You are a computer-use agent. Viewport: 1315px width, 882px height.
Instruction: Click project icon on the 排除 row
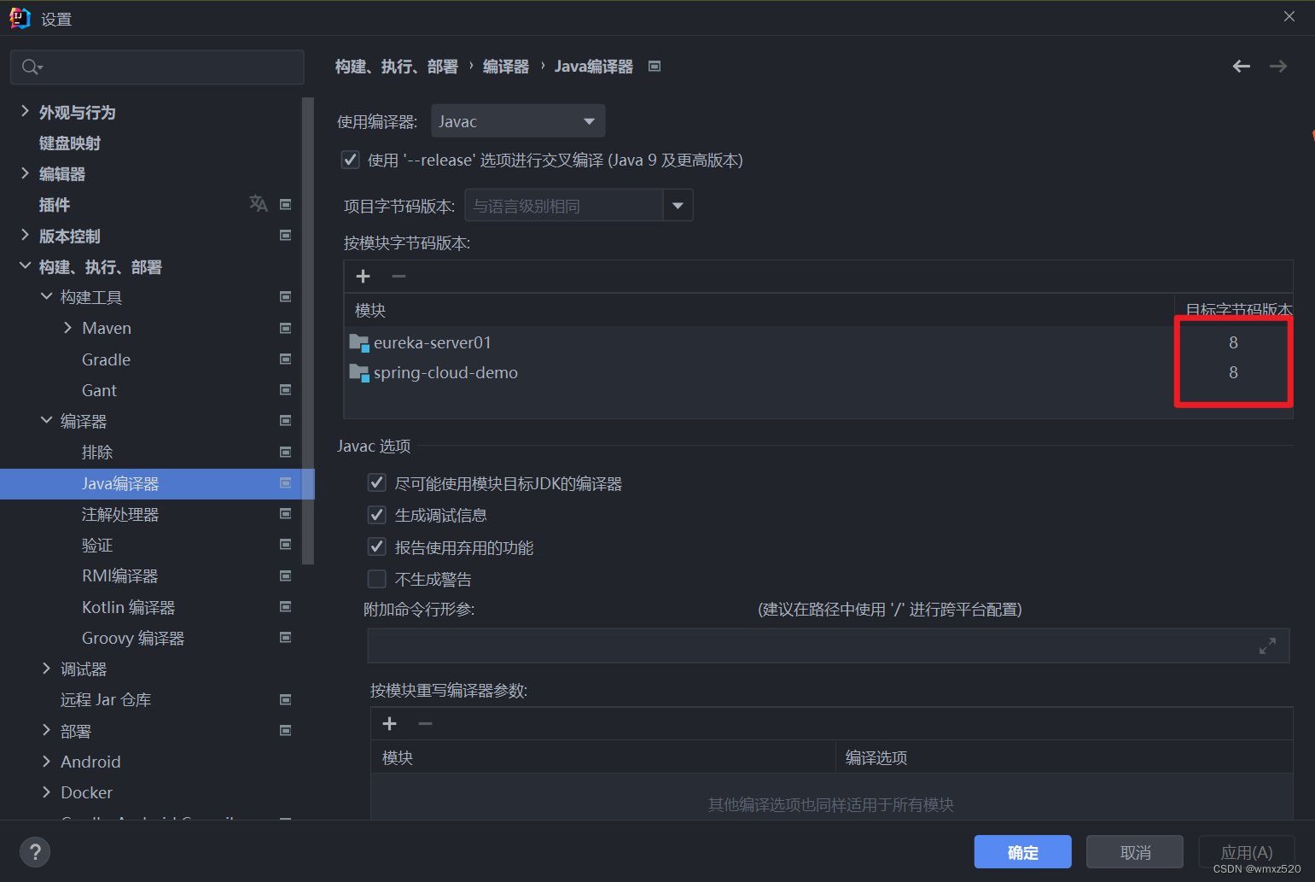point(286,452)
